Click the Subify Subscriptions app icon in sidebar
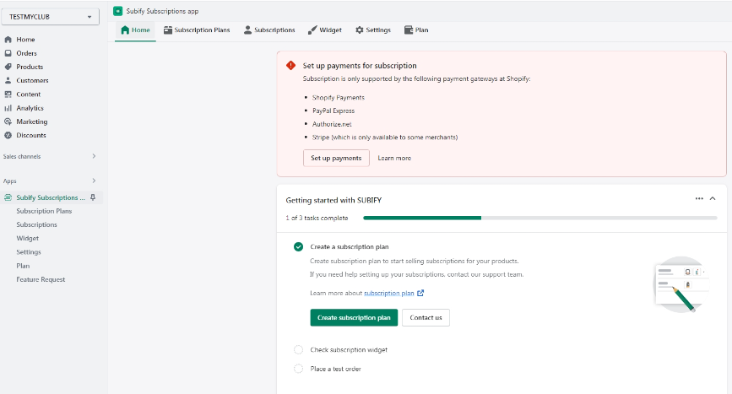The image size is (732, 394). [x=8, y=197]
